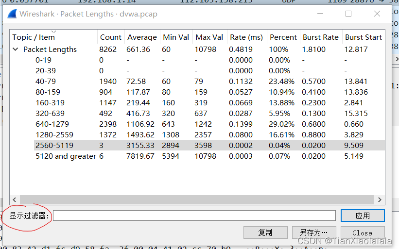The image size is (399, 249).
Task: Sort by Percent column header
Action: 283,37
